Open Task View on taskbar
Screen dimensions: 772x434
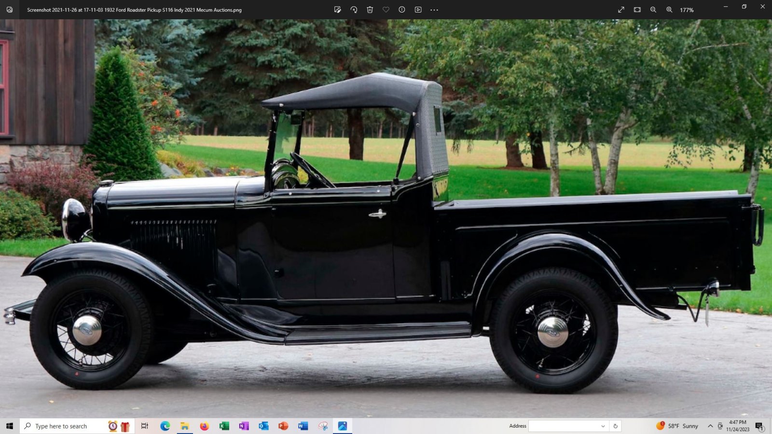click(144, 426)
